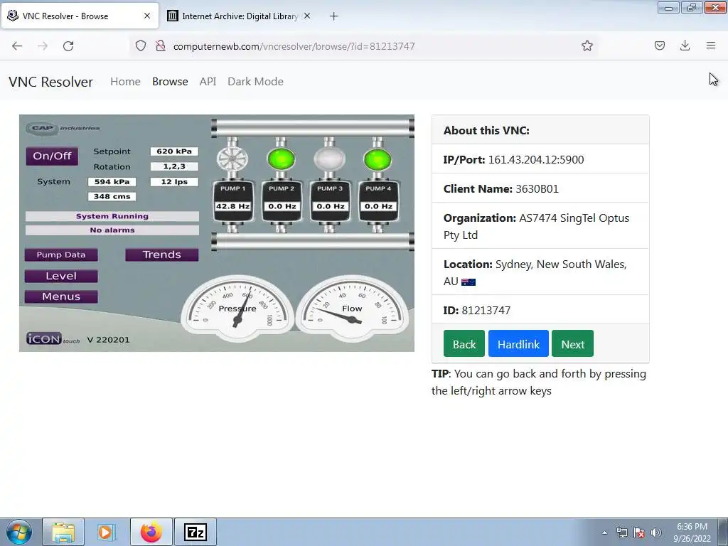The width and height of the screenshot is (728, 546).
Task: Click the 620 kPa setpoint value
Action: (x=174, y=151)
